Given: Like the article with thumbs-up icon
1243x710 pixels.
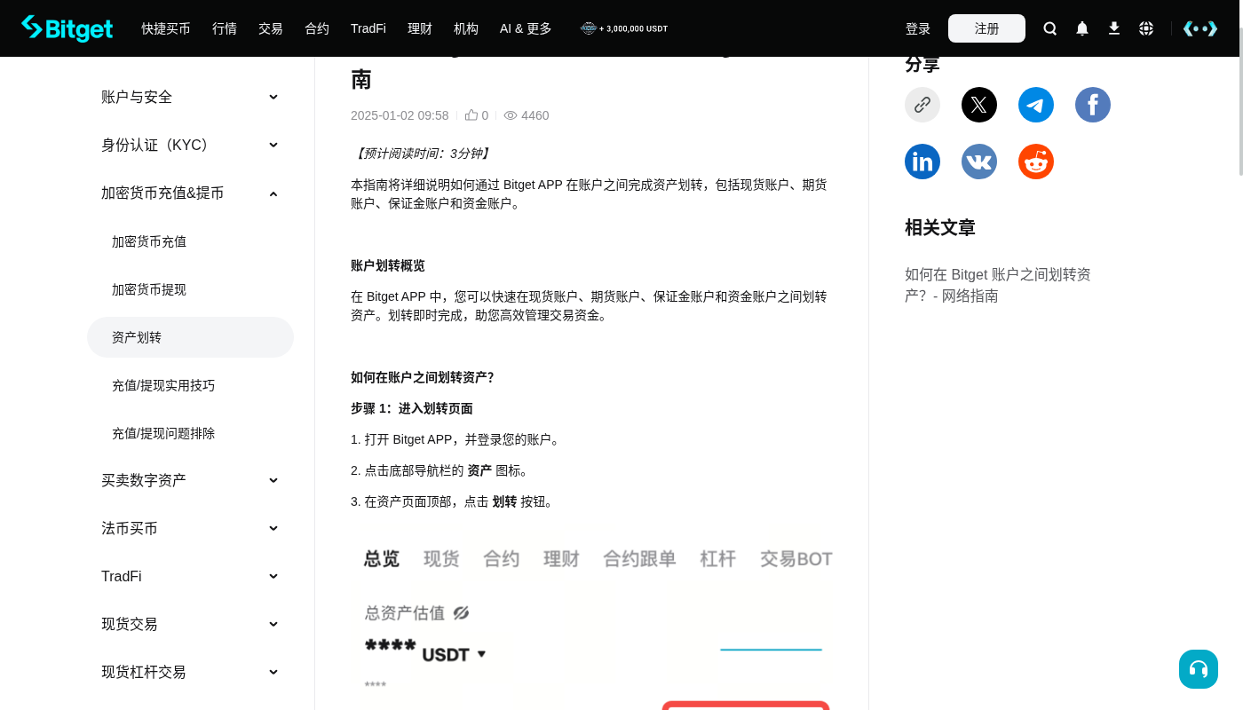Looking at the screenshot, I should pyautogui.click(x=471, y=115).
